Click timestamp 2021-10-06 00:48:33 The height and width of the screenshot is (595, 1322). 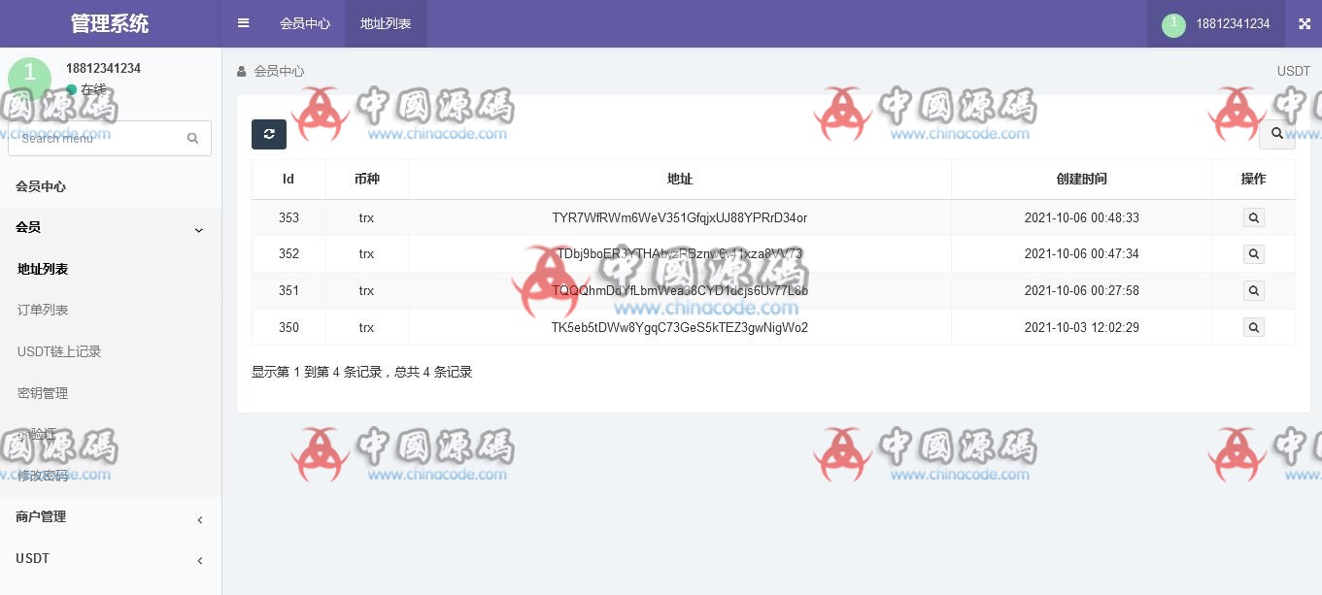[x=1082, y=217]
